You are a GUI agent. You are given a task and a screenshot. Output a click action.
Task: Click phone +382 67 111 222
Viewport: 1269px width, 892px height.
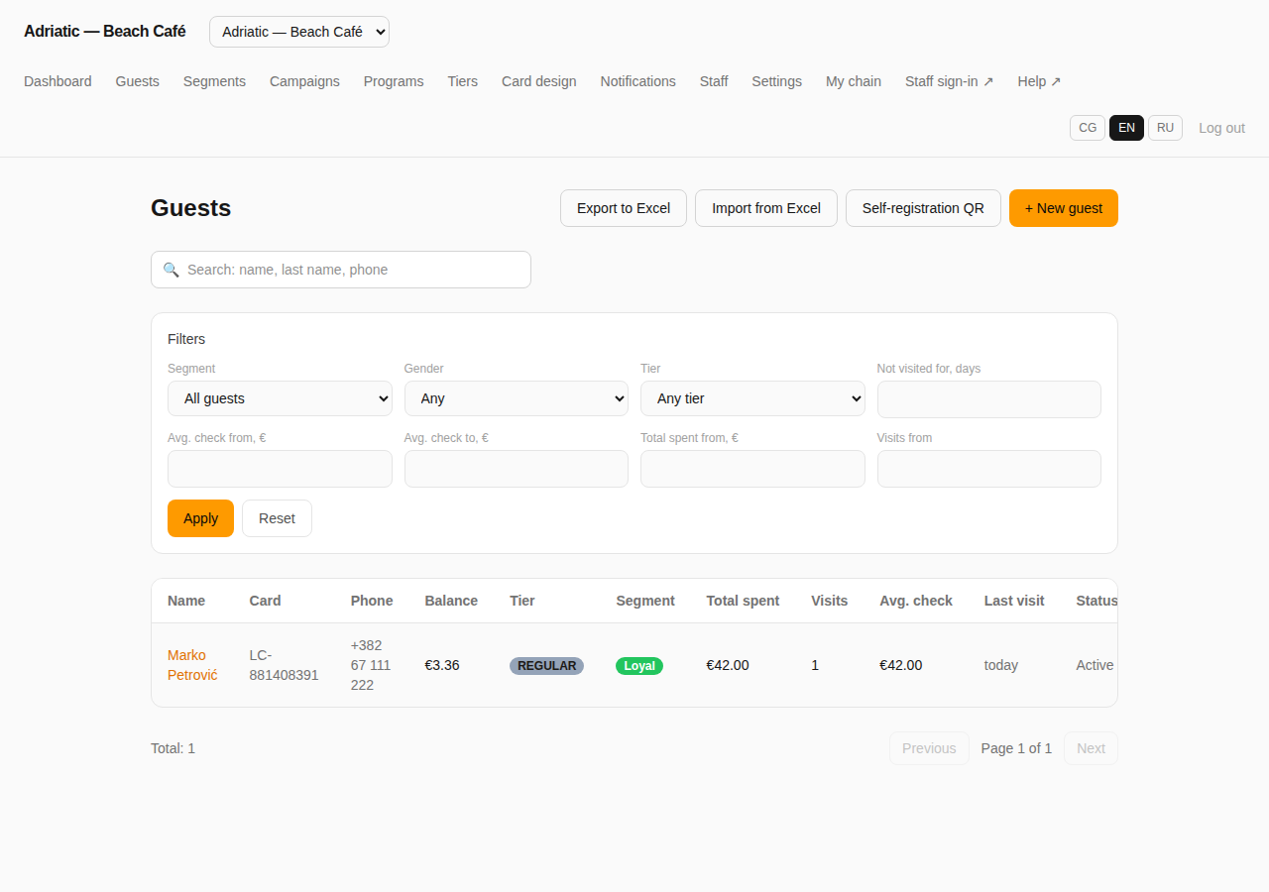[371, 665]
